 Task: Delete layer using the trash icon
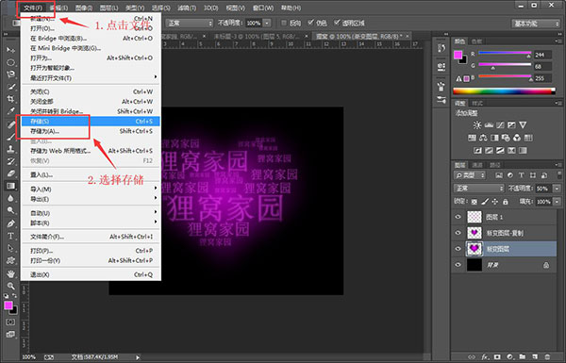[547, 356]
